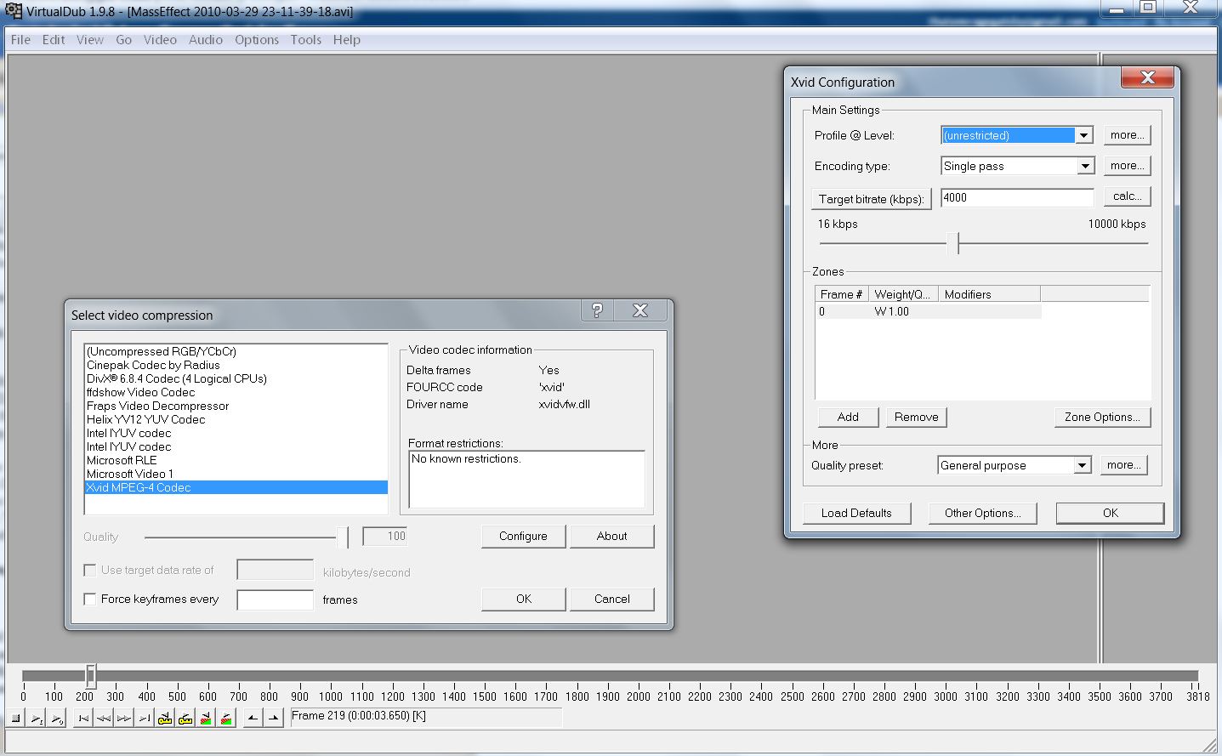This screenshot has width=1222, height=756.
Task: Open the bitrate calc... tool
Action: (x=1128, y=196)
